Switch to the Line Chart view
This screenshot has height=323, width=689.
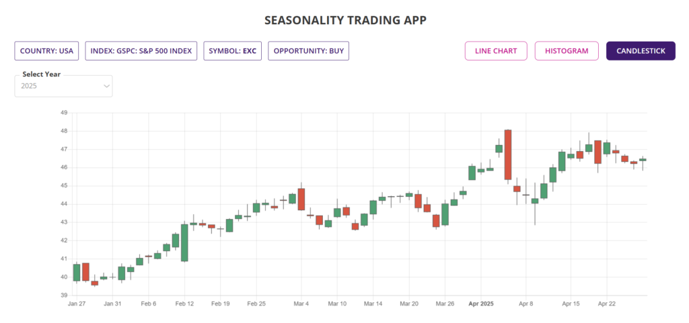coord(496,51)
